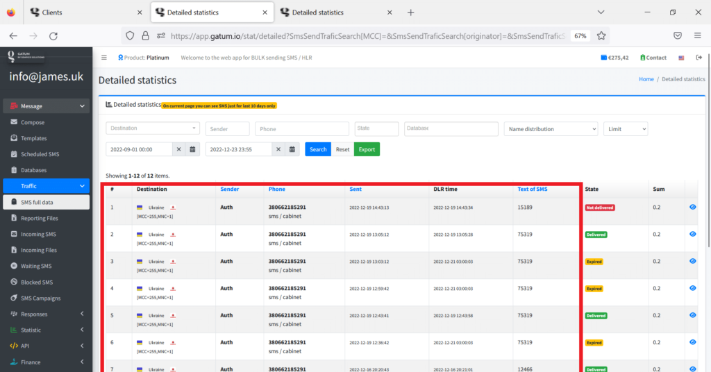Viewport: 711px width, 372px height.
Task: Click the logout icon in the header
Action: [x=699, y=58]
